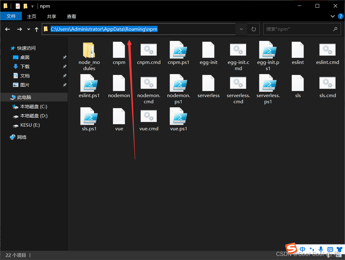This screenshot has height=260, width=345.
Task: Open the customize quick access toolbar dropdown
Action: [x=32, y=6]
